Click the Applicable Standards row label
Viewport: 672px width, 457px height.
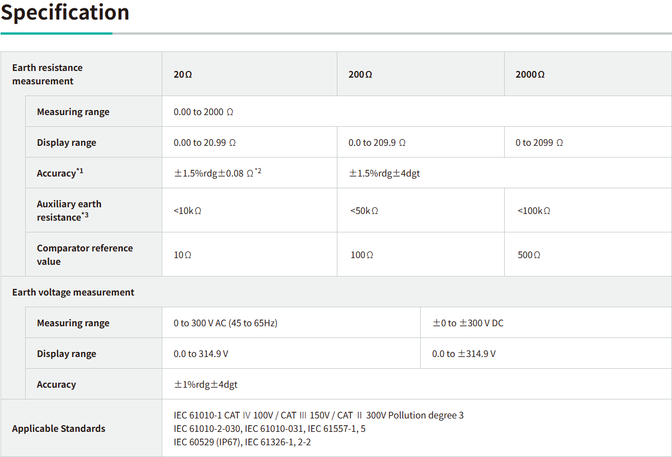59,429
